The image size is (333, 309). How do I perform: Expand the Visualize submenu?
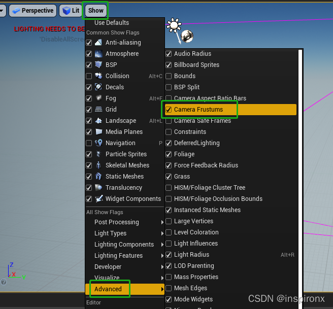point(125,278)
